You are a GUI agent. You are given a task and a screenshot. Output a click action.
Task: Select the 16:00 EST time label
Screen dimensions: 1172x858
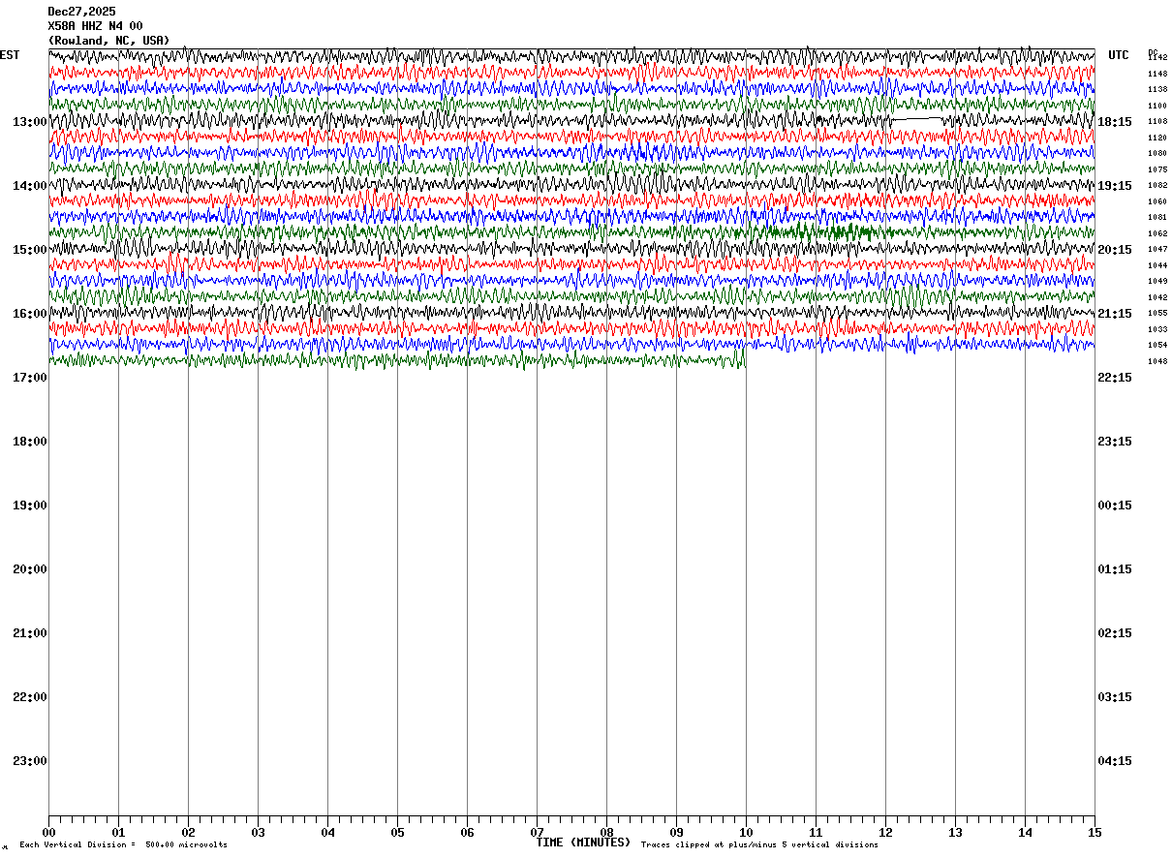(x=30, y=314)
